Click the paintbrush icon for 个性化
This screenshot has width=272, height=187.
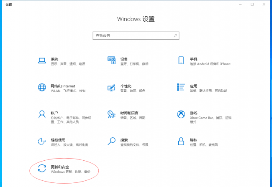pos(111,88)
